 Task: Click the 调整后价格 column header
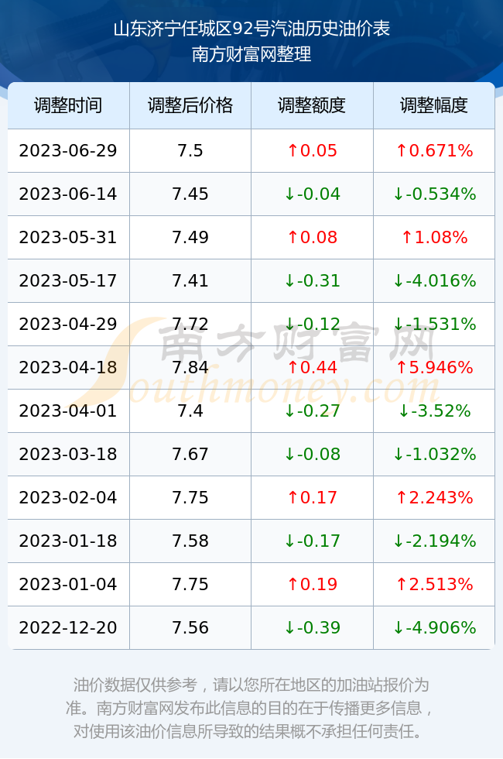[x=190, y=105]
